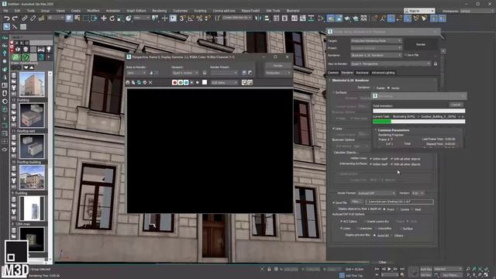
Task: Click the Redo arrow icon
Action: tap(15, 19)
